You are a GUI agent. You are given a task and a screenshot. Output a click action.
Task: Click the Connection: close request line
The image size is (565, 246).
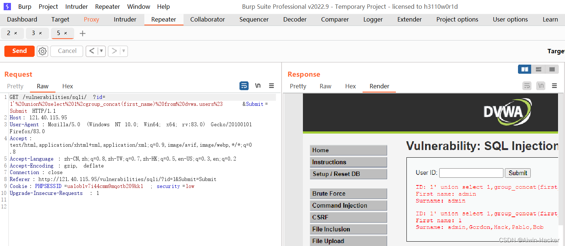coord(36,172)
